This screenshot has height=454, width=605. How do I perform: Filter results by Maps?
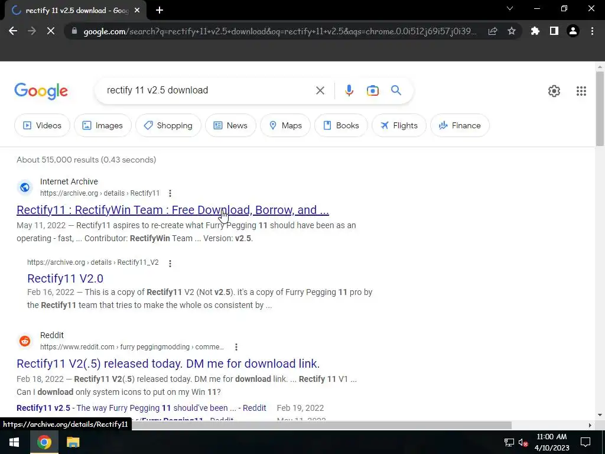pos(285,125)
